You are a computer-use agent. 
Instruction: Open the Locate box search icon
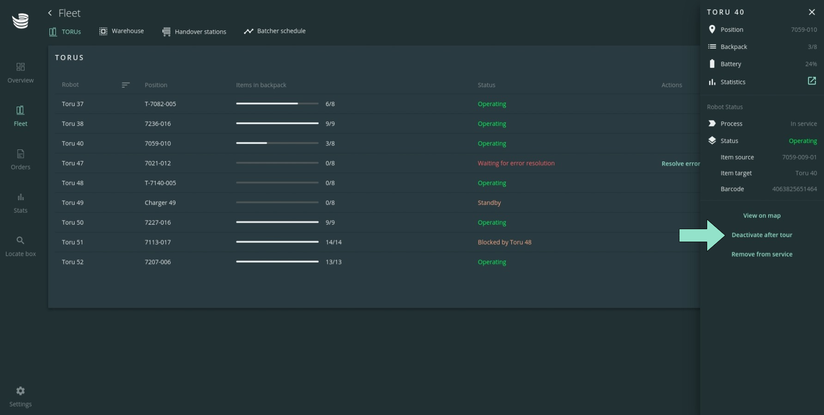tap(20, 241)
